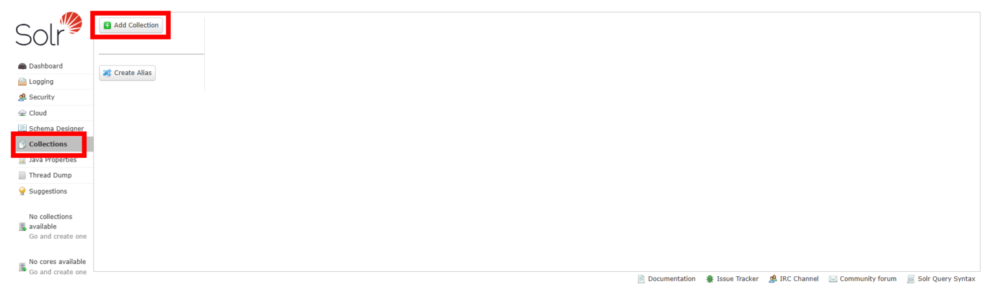996x295 pixels.
Task: Click the Suggestions lightbulb icon
Action: pos(22,191)
